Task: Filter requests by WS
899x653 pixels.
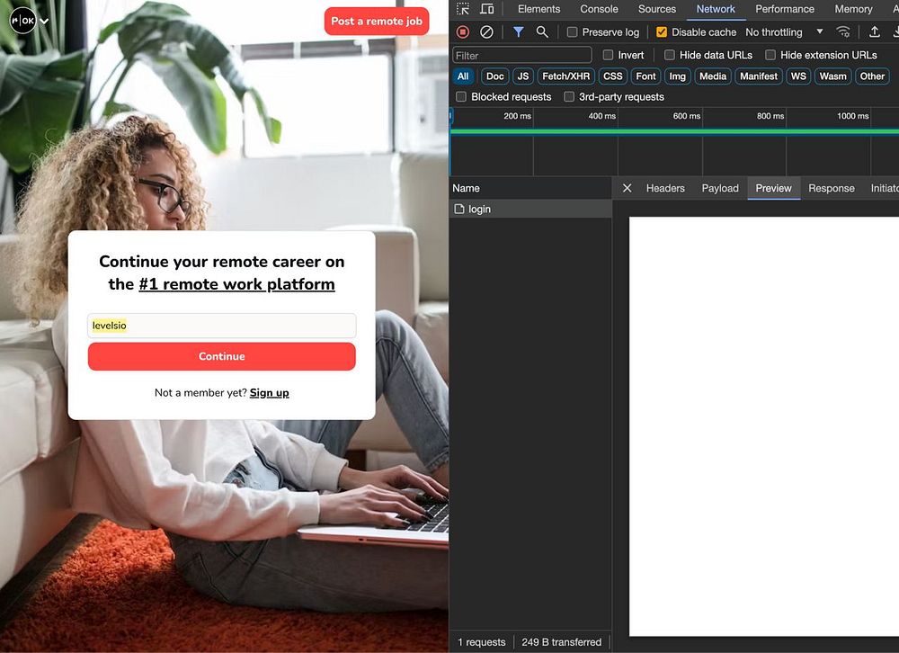Action: tap(798, 76)
